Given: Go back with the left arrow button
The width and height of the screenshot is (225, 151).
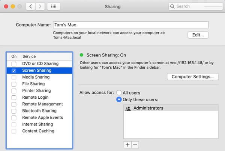Looking at the screenshot, I should [31, 6].
